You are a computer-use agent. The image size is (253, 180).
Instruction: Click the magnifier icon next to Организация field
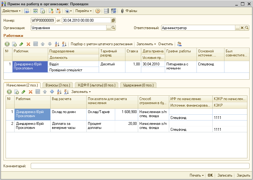[x=113, y=28]
